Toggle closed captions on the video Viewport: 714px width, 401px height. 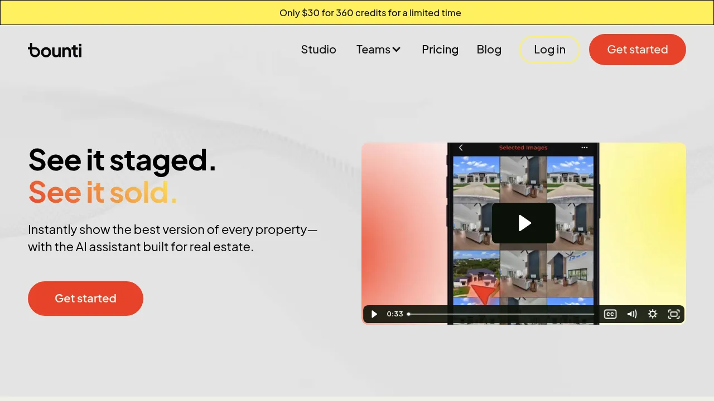[610, 314]
